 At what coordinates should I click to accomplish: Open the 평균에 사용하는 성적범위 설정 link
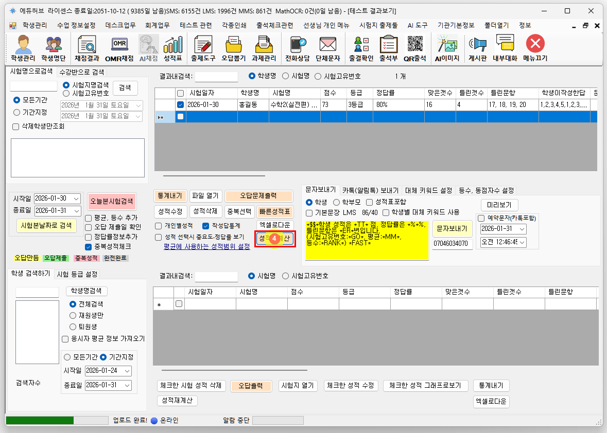[206, 247]
